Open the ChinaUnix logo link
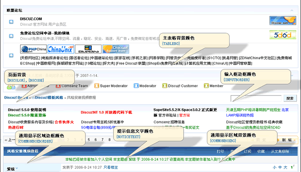Viewport: 301px width, 172px height. pyautogui.click(x=61, y=49)
